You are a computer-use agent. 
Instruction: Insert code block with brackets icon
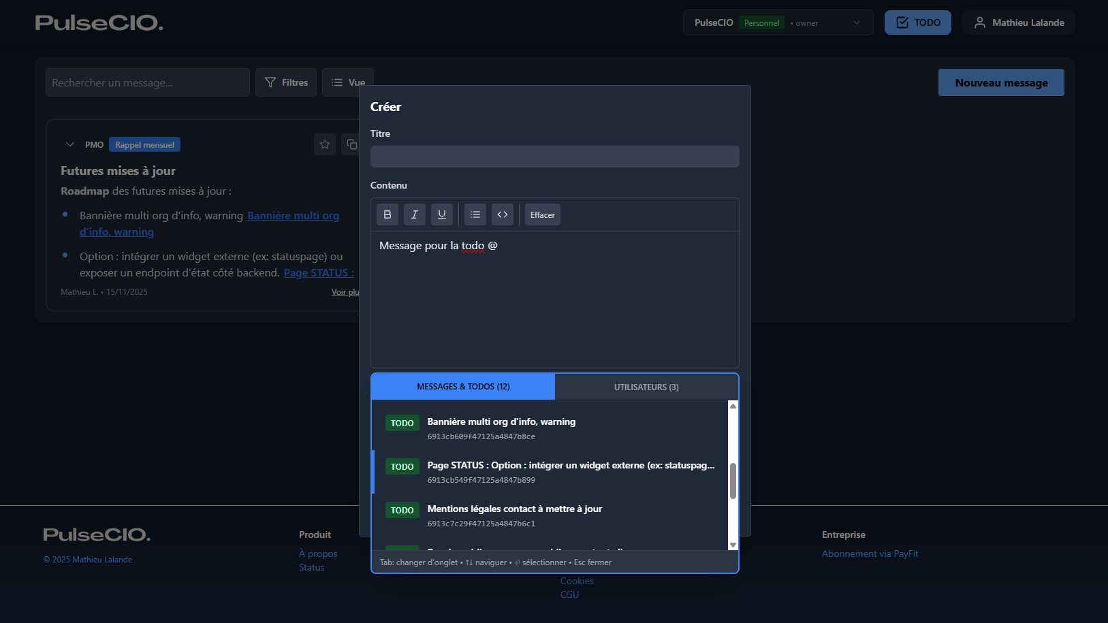click(x=503, y=214)
